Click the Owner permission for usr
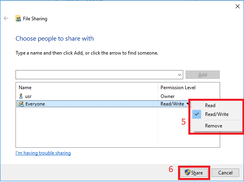 pos(167,96)
